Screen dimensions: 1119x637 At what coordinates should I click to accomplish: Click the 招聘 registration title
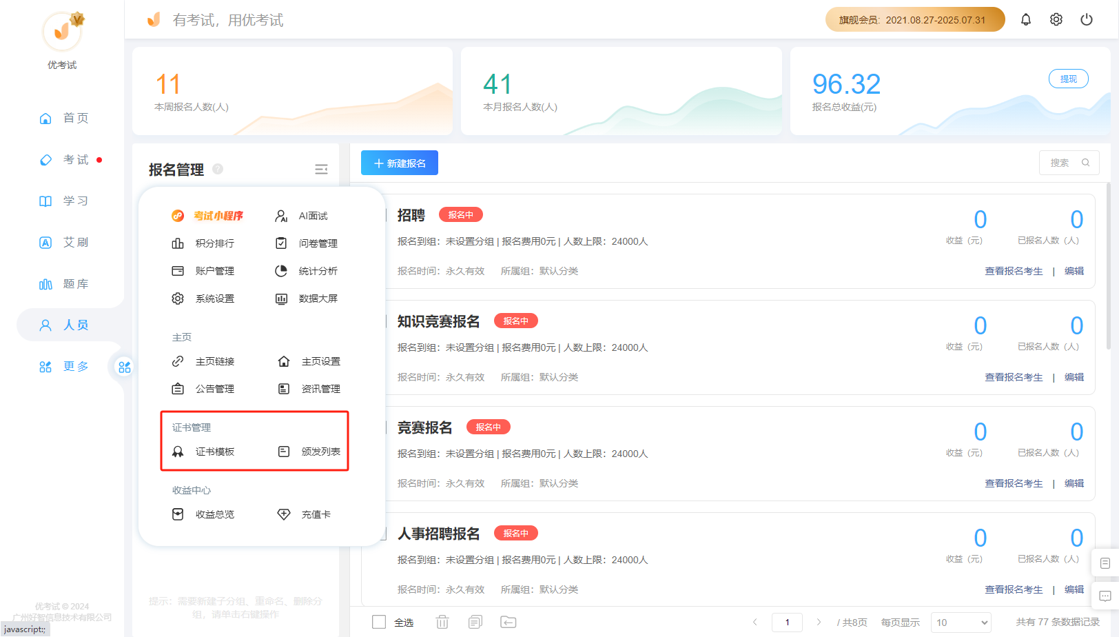(411, 215)
